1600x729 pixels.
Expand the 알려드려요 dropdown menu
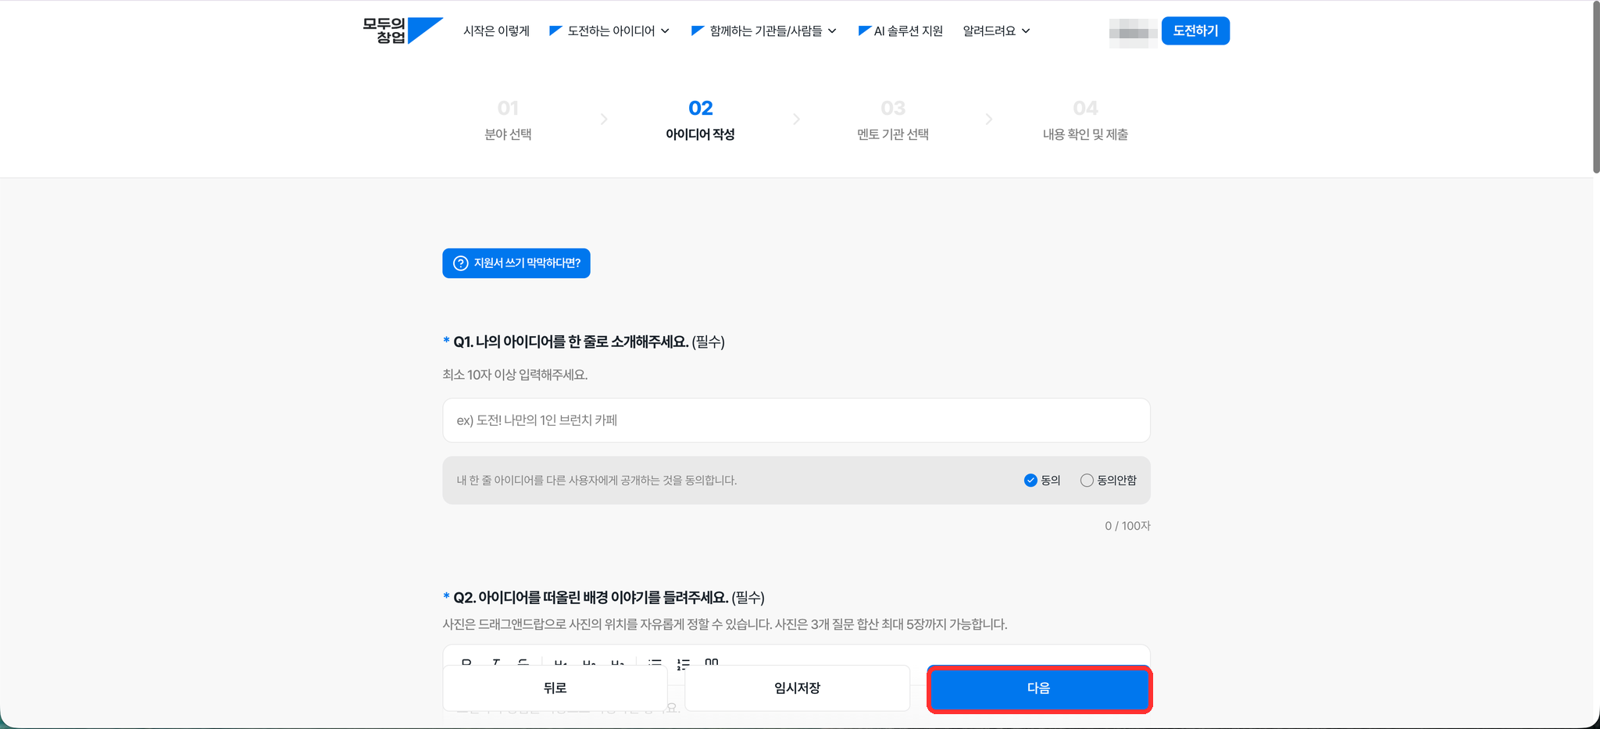click(x=997, y=30)
